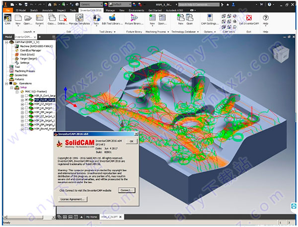The height and width of the screenshot is (227, 298).
Task: Click the Stock (stock) tree icon
Action: 17,55
